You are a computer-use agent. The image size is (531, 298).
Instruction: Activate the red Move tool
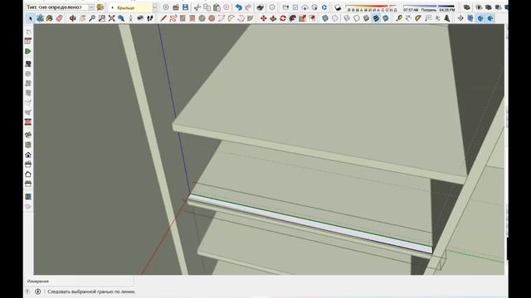click(264, 18)
